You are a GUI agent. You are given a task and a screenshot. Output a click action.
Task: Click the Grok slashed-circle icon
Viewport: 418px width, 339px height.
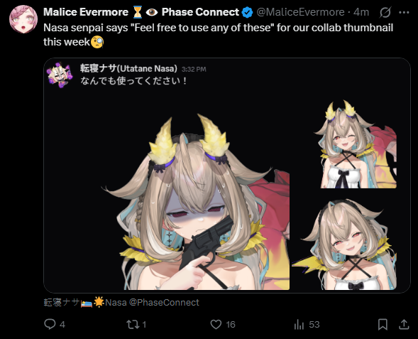click(x=385, y=12)
